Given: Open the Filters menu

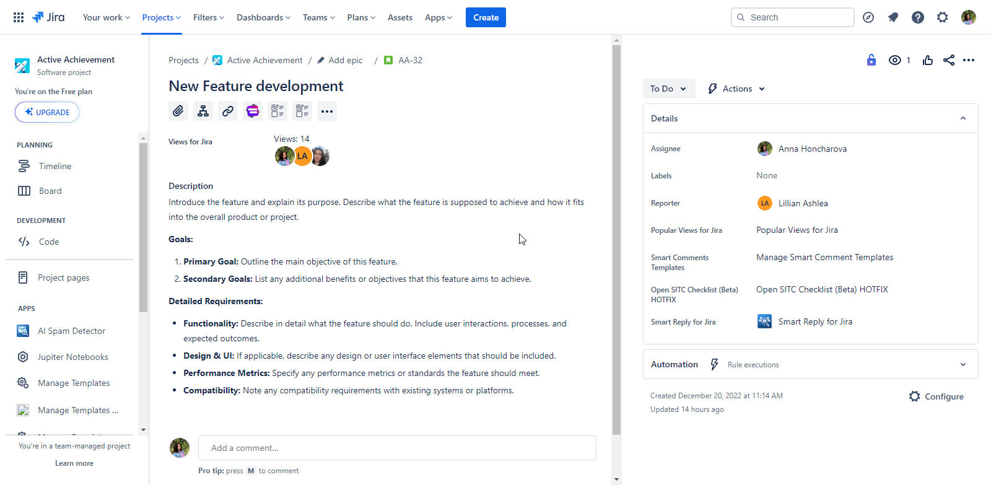Looking at the screenshot, I should [208, 17].
